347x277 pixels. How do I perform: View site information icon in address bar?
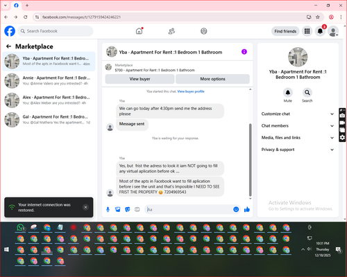(x=37, y=17)
